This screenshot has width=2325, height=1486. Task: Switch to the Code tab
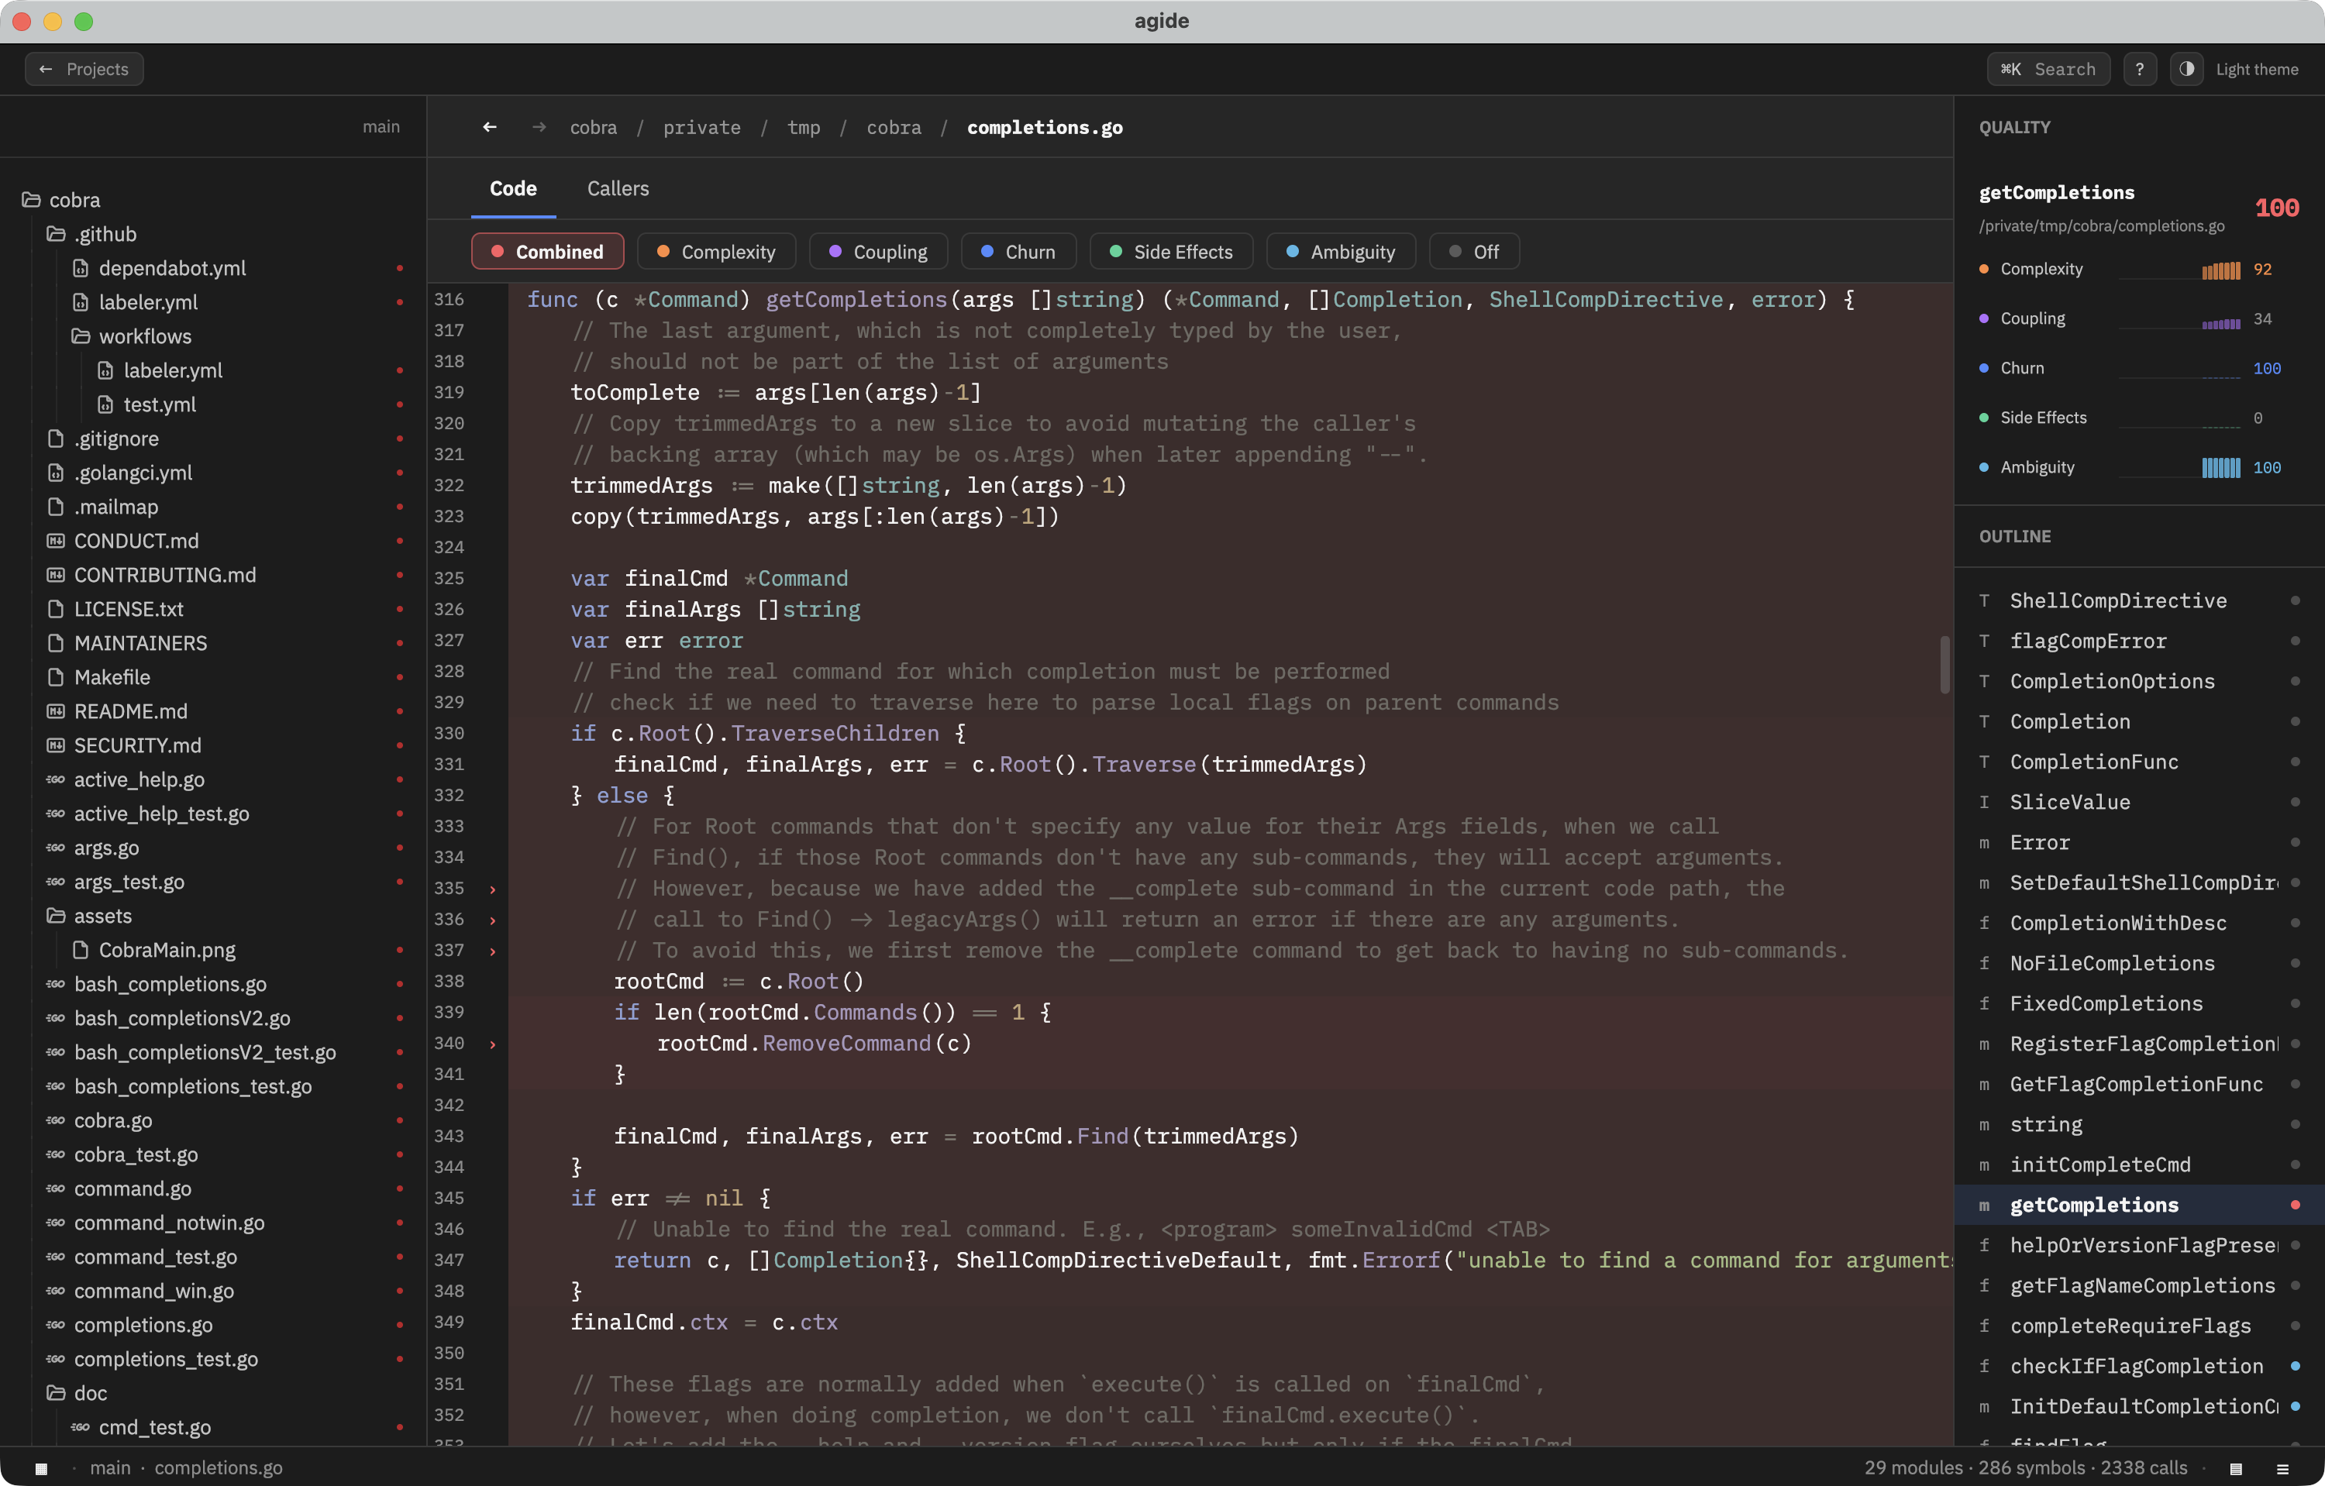pyautogui.click(x=513, y=188)
